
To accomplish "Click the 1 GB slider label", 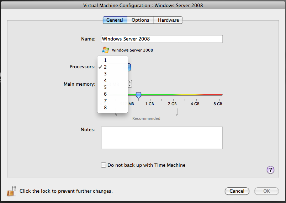I will 149,104.
